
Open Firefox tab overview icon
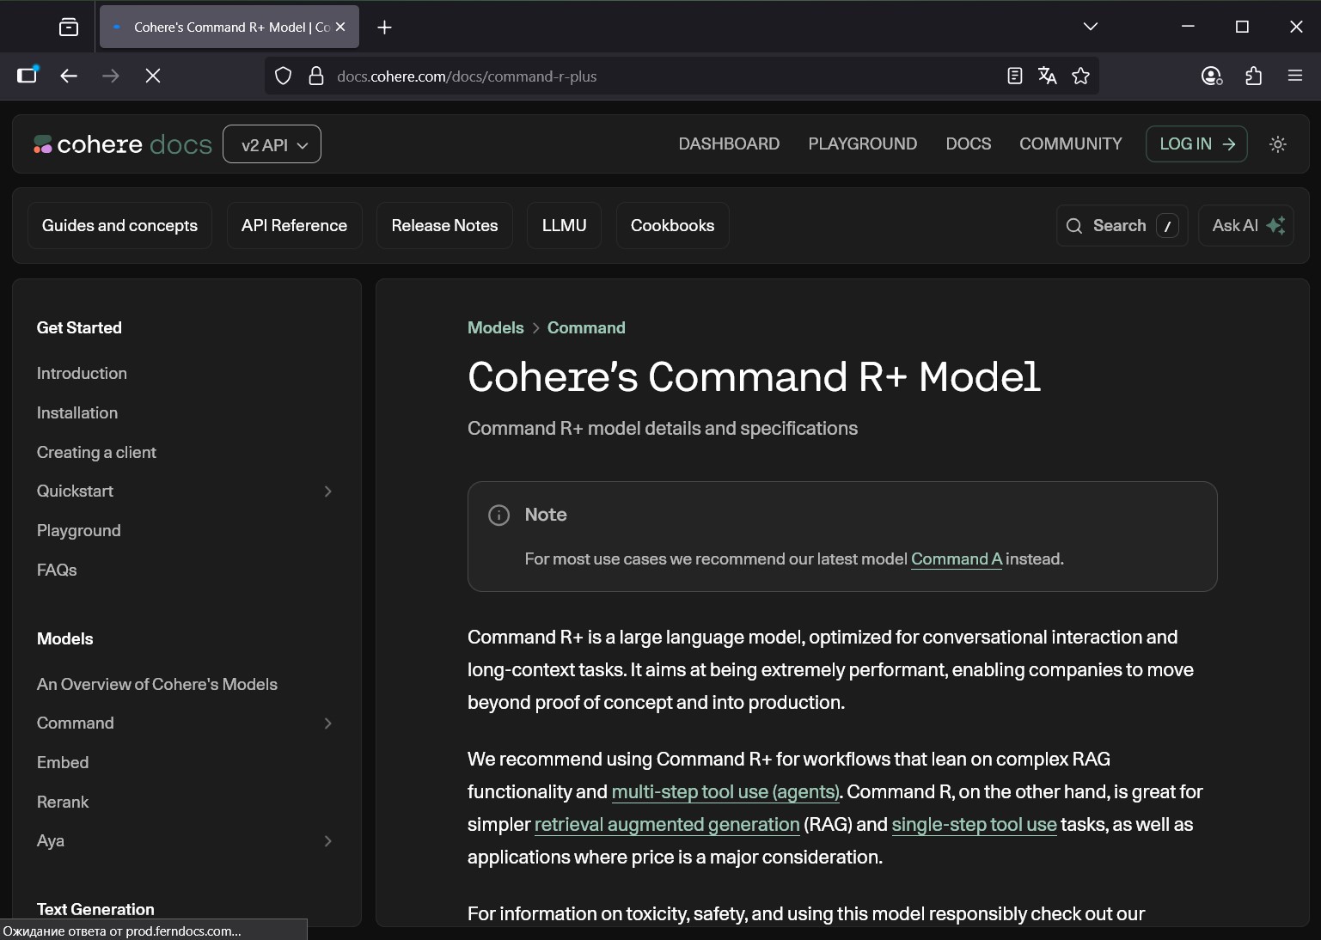tap(69, 27)
